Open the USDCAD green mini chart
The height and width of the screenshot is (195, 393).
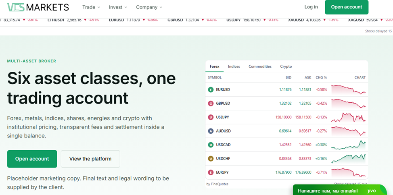(x=348, y=145)
